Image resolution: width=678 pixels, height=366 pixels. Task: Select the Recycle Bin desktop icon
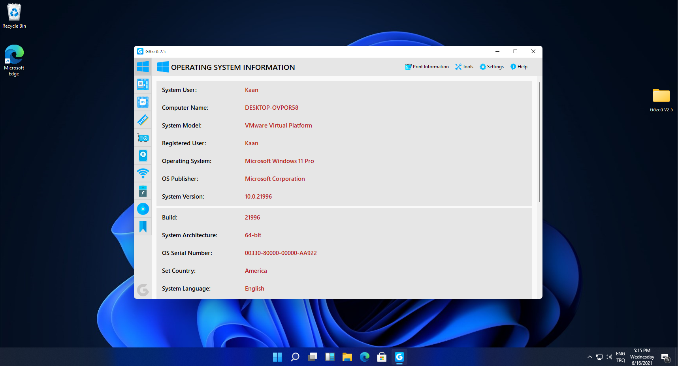(14, 16)
